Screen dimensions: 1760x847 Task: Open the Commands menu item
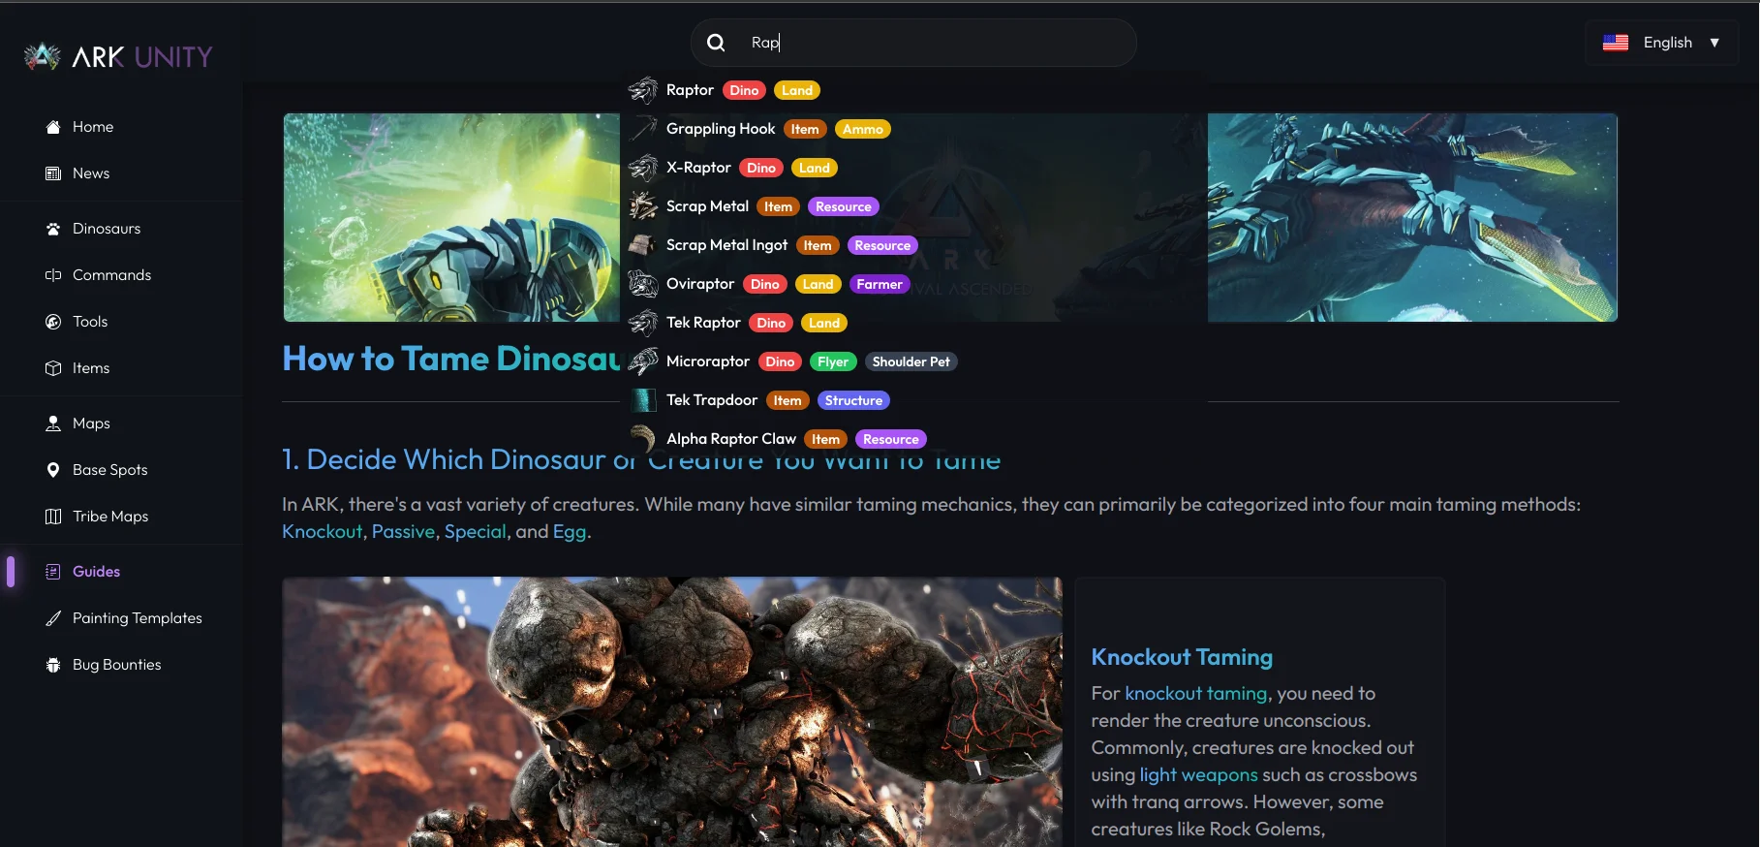coord(111,275)
